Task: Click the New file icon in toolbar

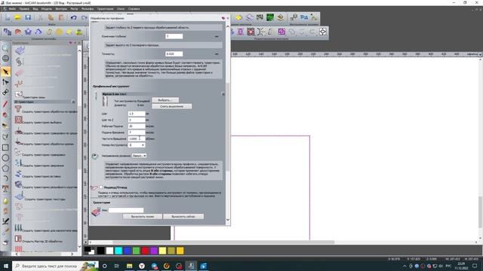Action: coord(8,17)
